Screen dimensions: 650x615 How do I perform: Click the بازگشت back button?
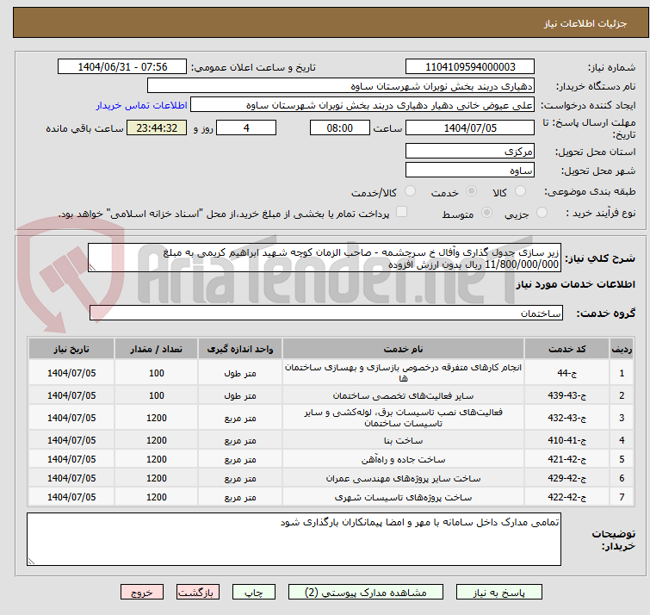(198, 593)
